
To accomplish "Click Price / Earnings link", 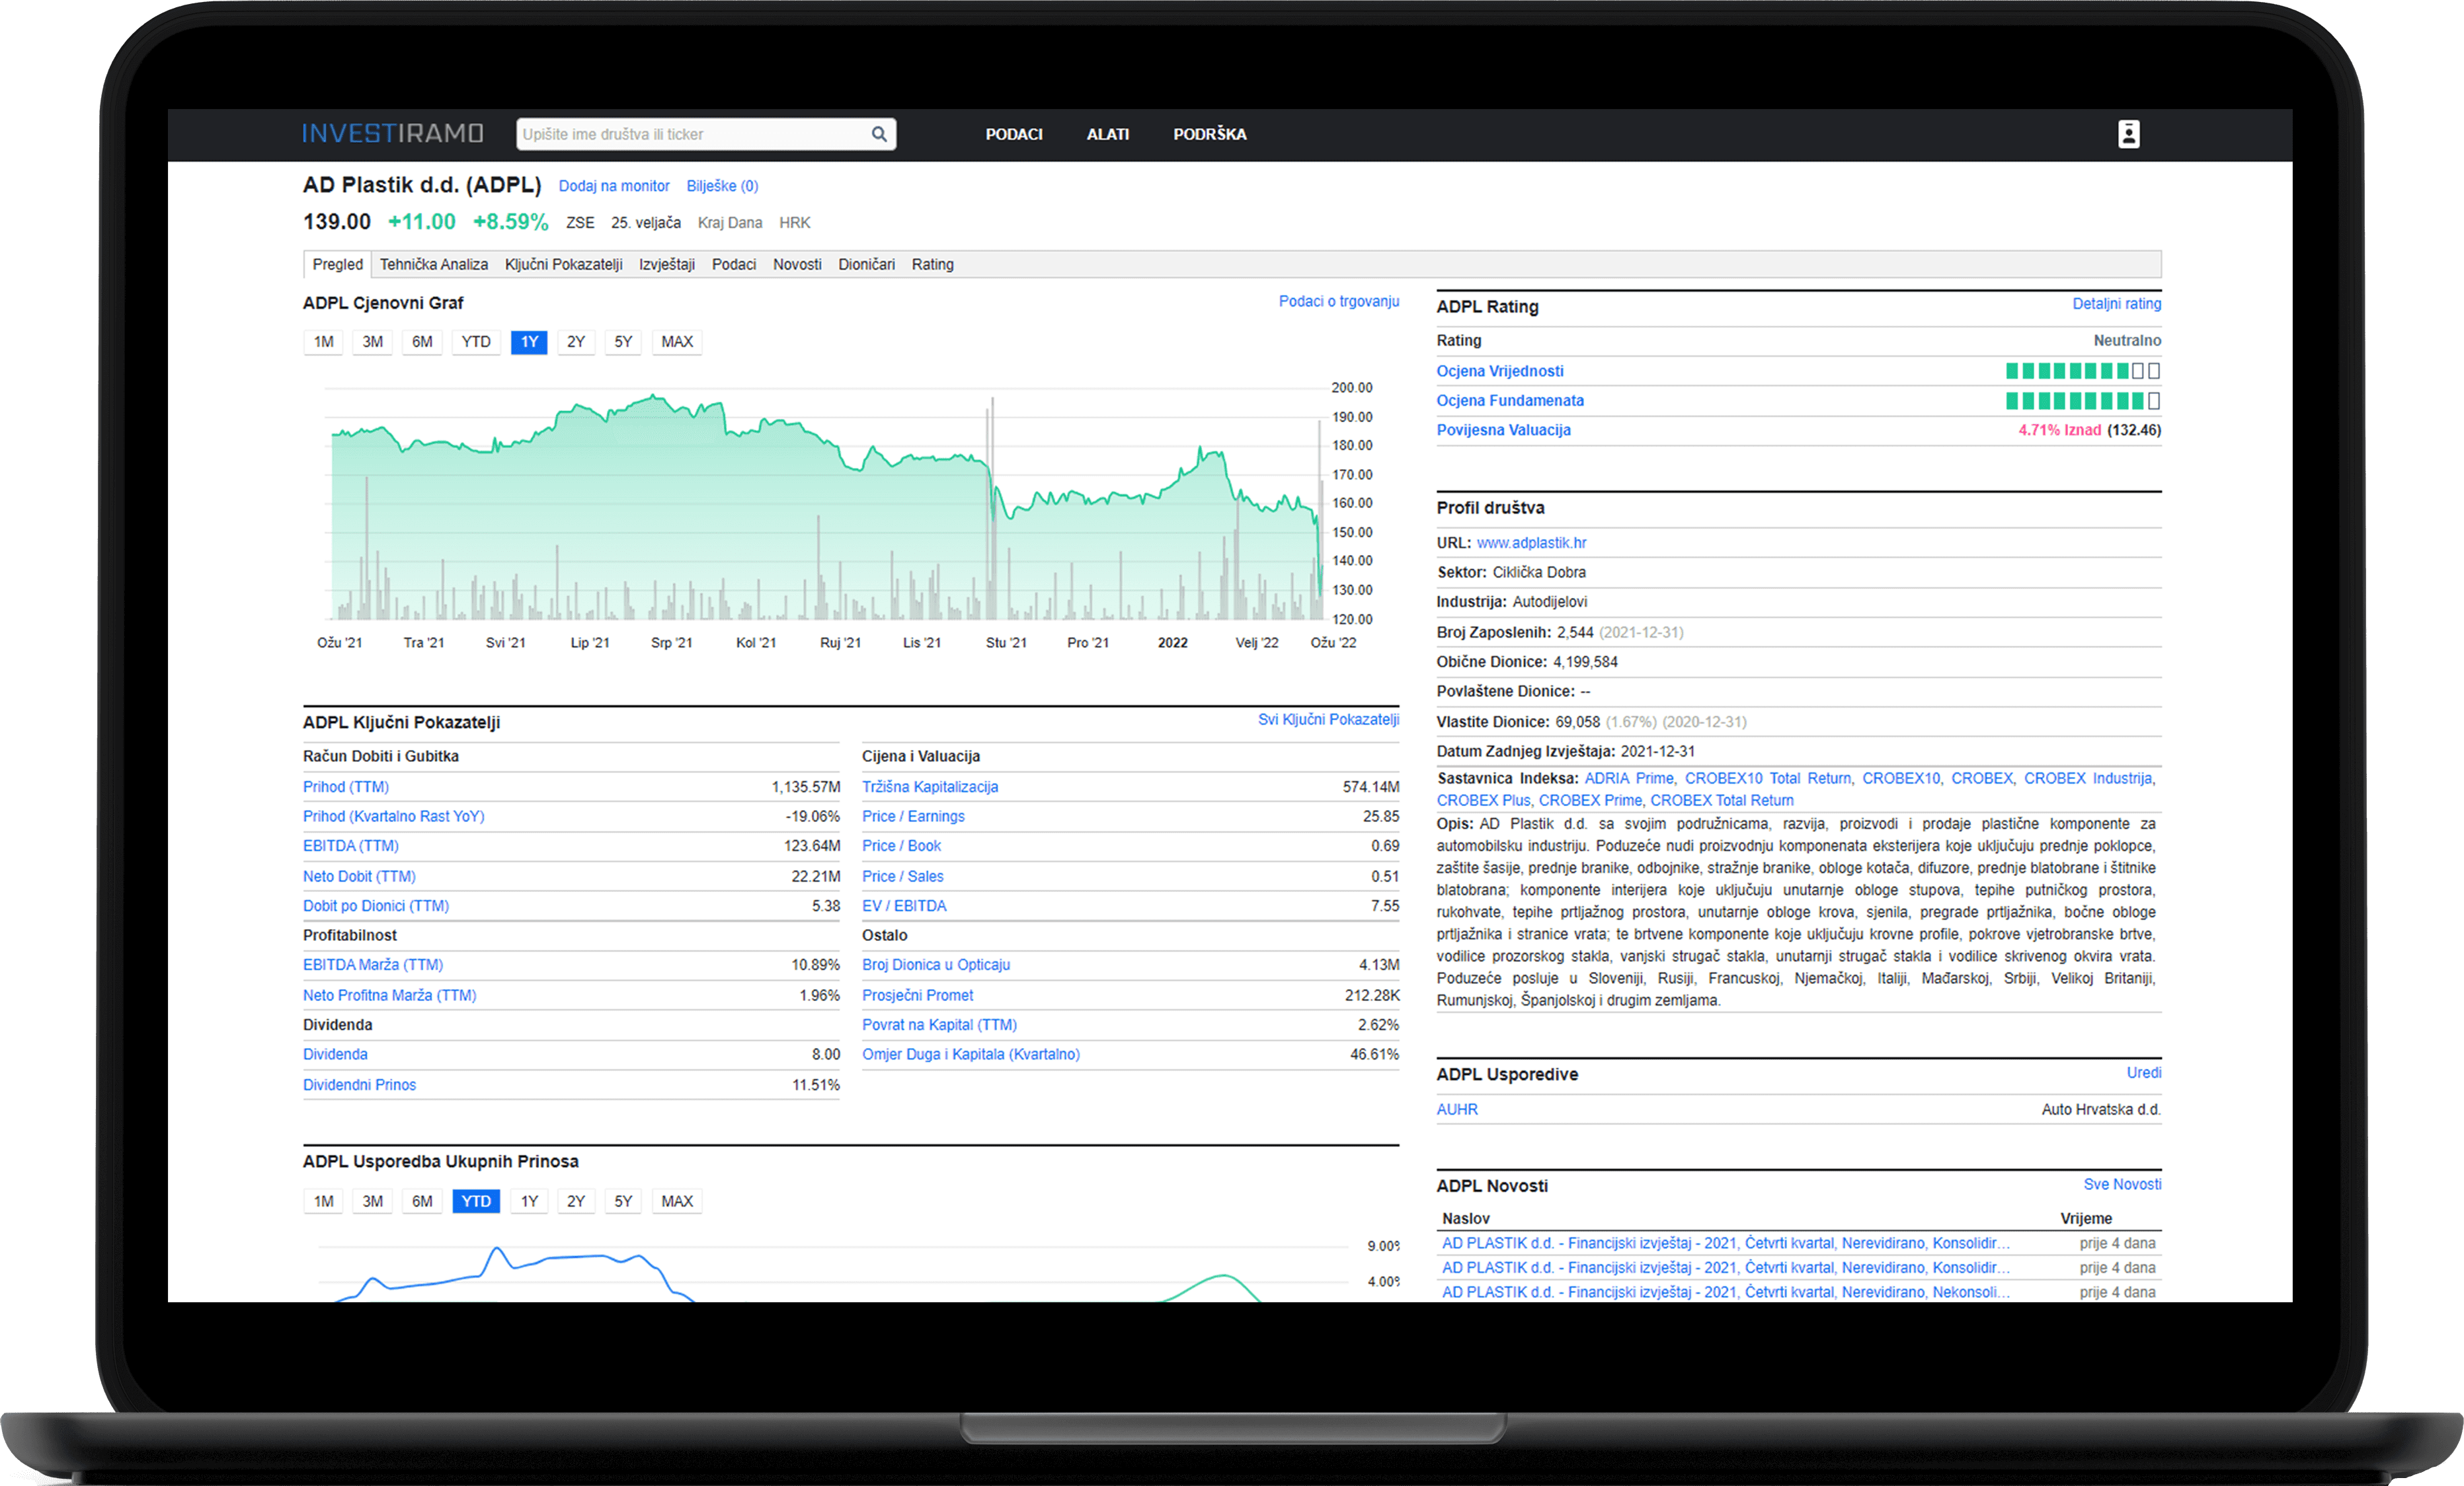I will [913, 817].
